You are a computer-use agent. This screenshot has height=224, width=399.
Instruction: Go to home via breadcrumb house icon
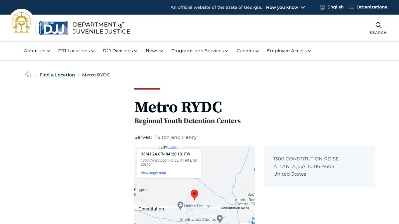[x=28, y=75]
